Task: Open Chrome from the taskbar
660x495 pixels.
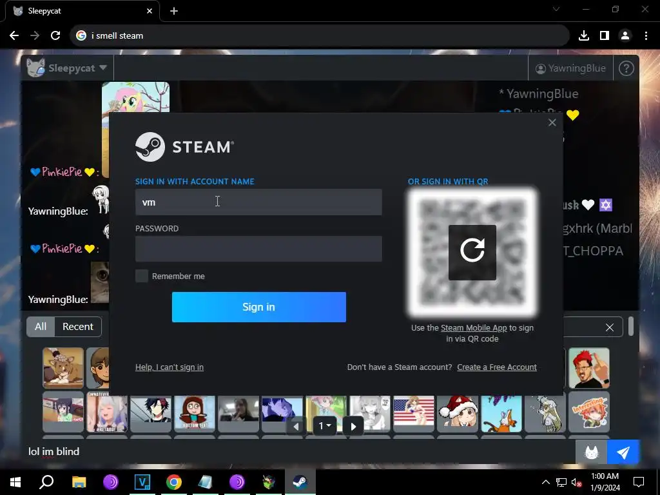Action: [x=174, y=482]
